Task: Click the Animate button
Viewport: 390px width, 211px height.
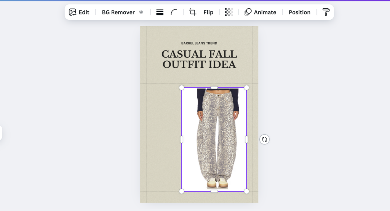Action: pyautogui.click(x=260, y=12)
